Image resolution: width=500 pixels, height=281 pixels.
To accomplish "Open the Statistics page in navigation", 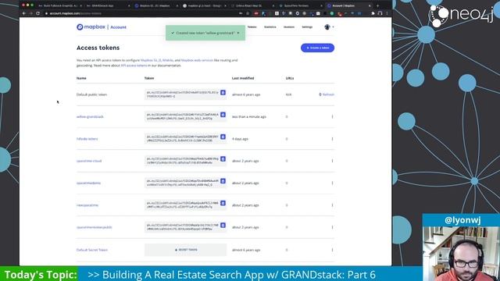I will click(x=270, y=27).
